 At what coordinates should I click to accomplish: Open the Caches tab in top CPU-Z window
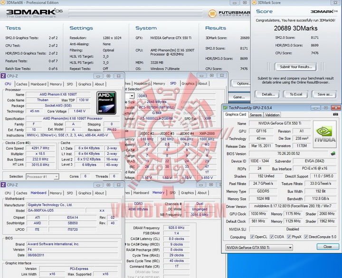22,84
